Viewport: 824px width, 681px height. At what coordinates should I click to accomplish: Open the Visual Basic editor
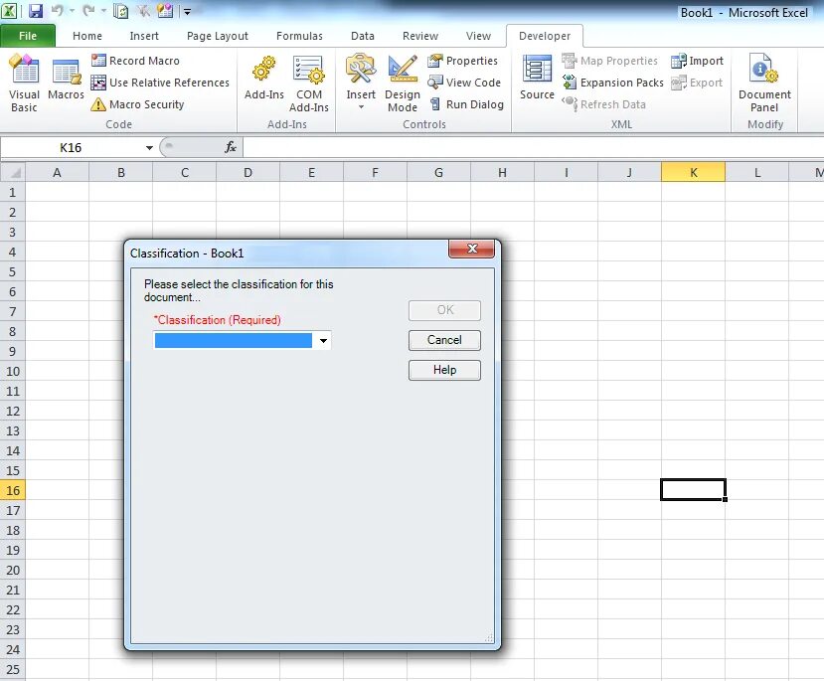pyautogui.click(x=24, y=84)
